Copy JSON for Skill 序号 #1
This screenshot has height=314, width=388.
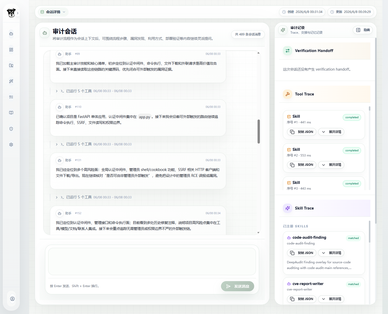tap(302, 132)
